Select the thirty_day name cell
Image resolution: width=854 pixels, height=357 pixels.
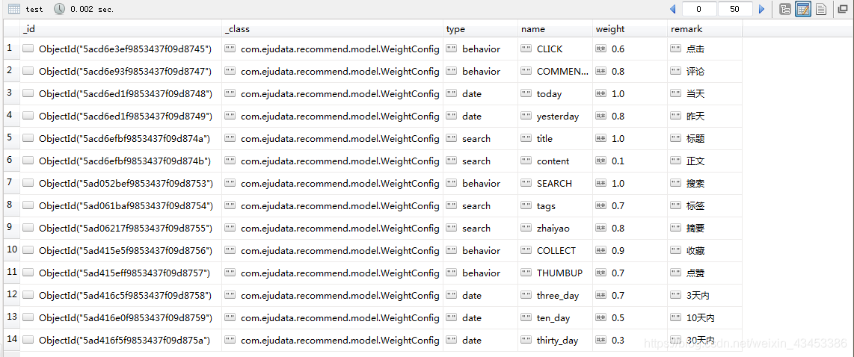coord(555,340)
